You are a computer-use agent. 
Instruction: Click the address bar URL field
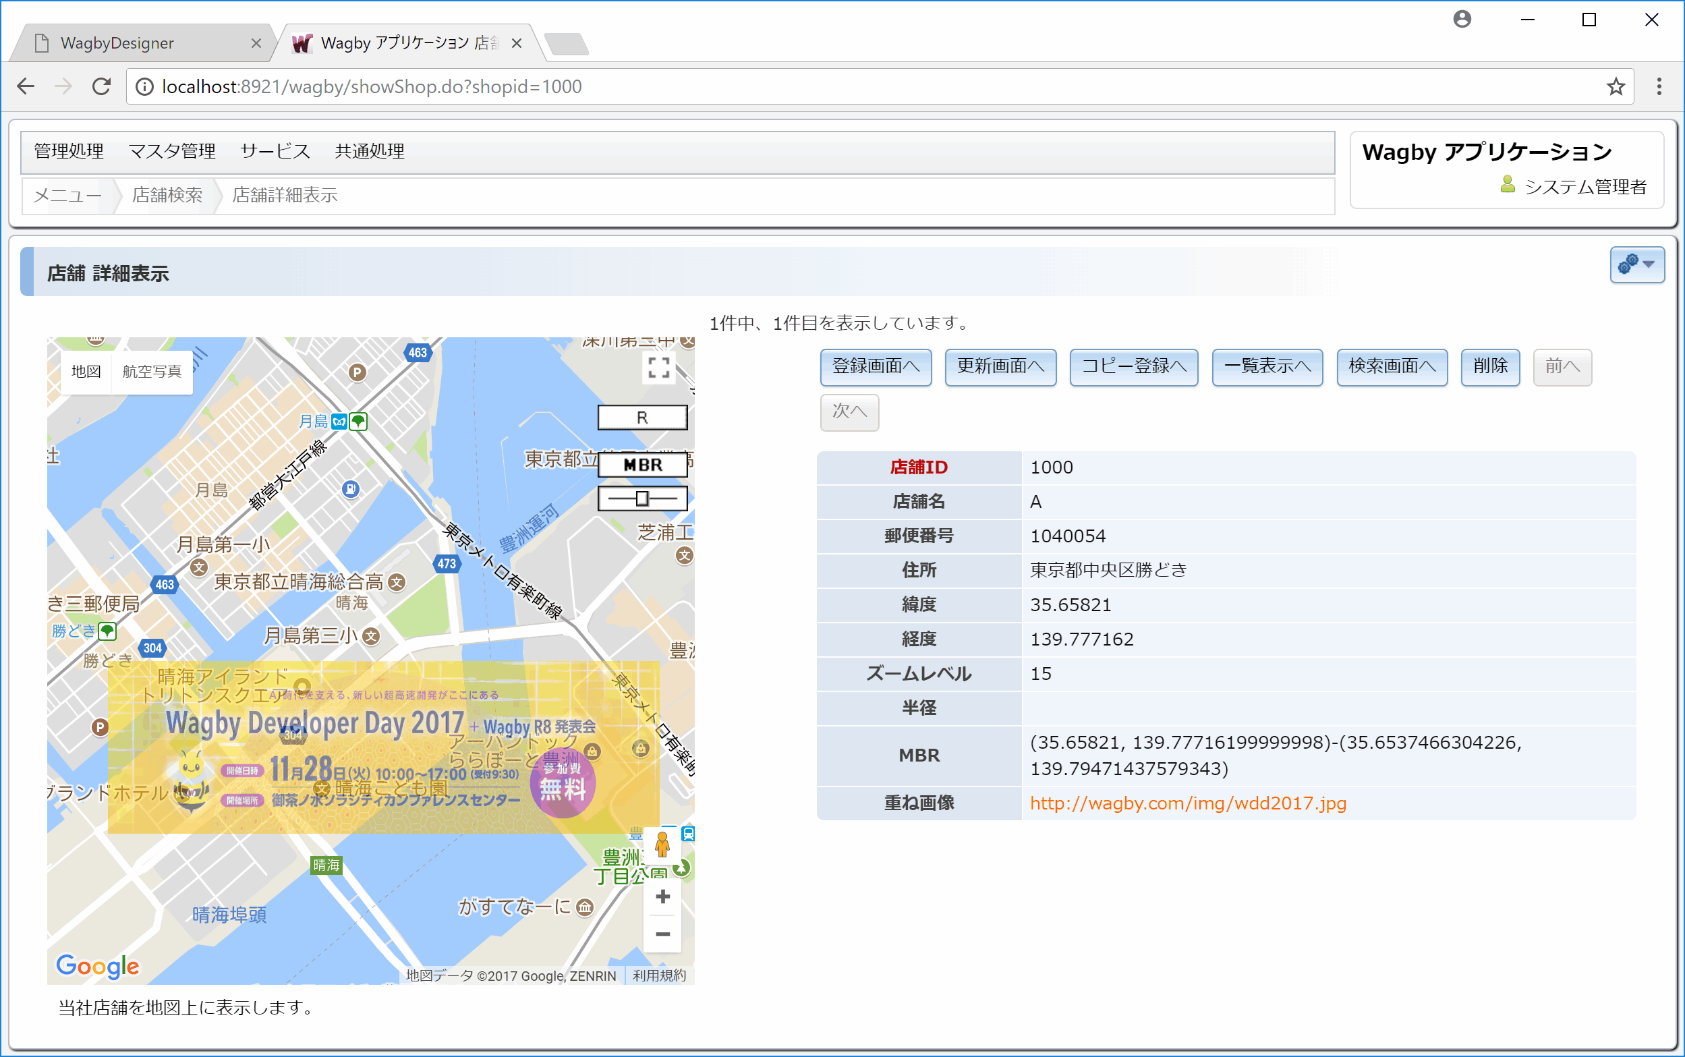879,87
